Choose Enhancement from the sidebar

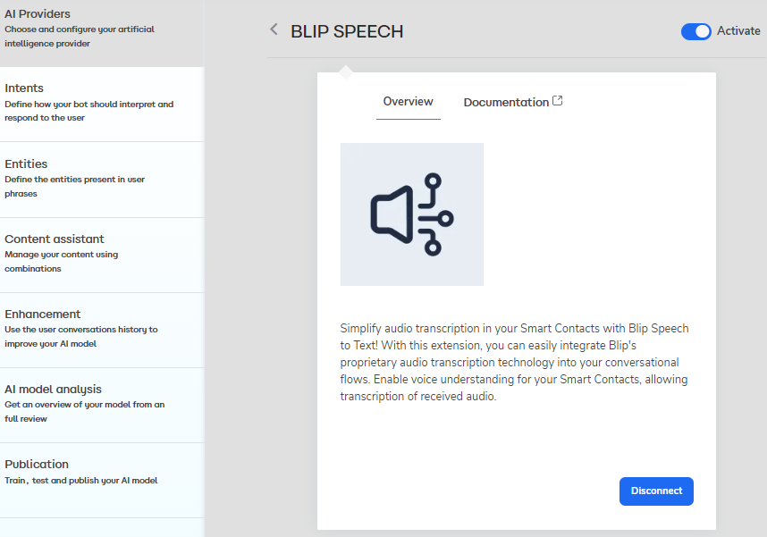(x=43, y=314)
